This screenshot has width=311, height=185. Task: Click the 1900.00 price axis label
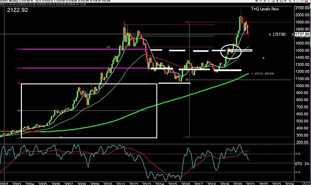(x=302, y=22)
